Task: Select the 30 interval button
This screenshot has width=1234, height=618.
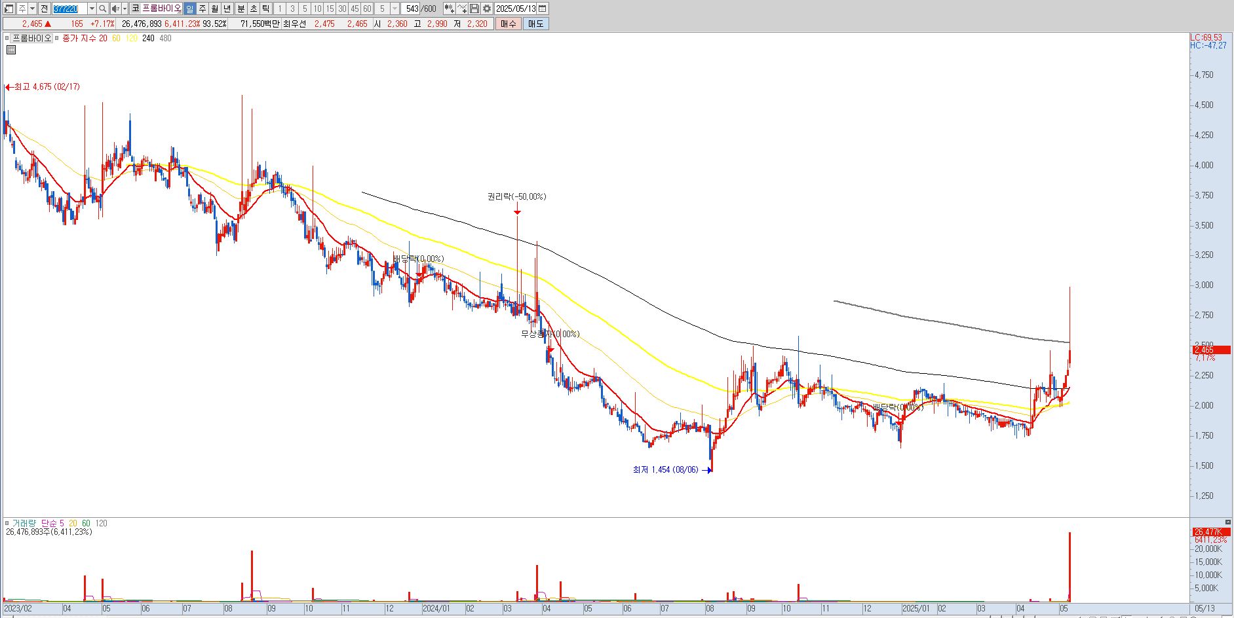Action: coord(342,9)
